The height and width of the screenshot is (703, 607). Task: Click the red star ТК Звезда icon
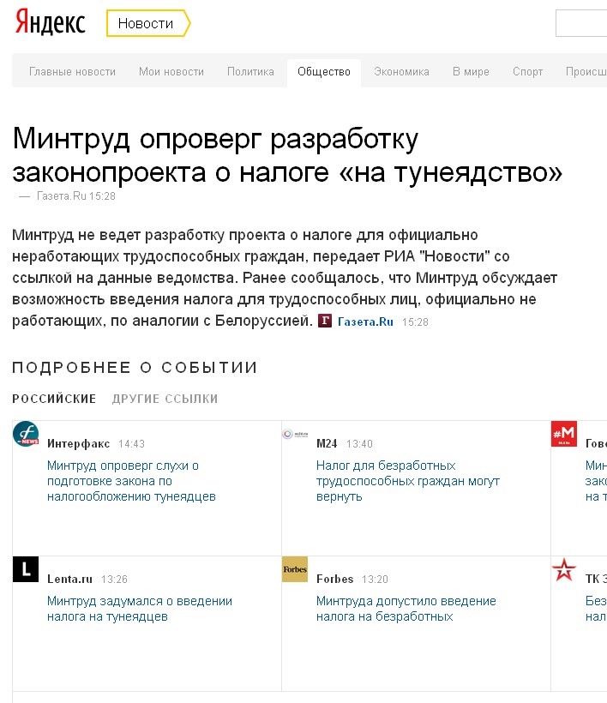point(564,569)
